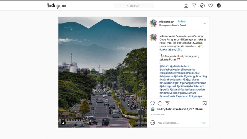Image resolution: width=247 pixels, height=139 pixels.
Task: Click the Instagram logo
Action: click(x=57, y=6)
